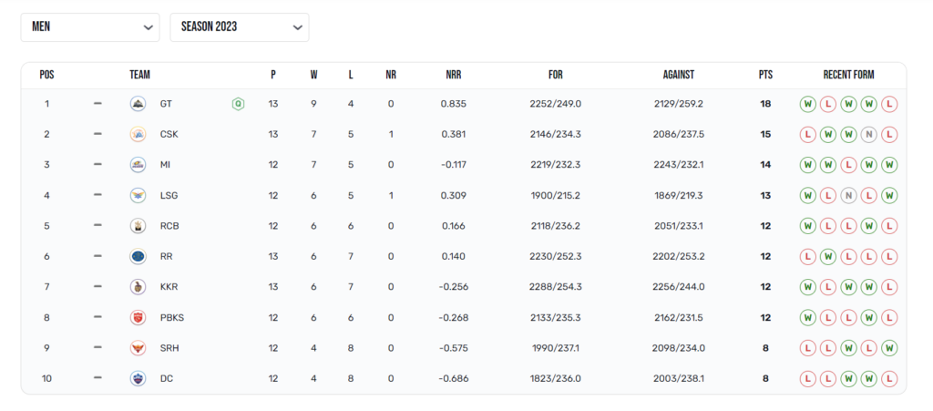Click the DC team logo

click(138, 378)
